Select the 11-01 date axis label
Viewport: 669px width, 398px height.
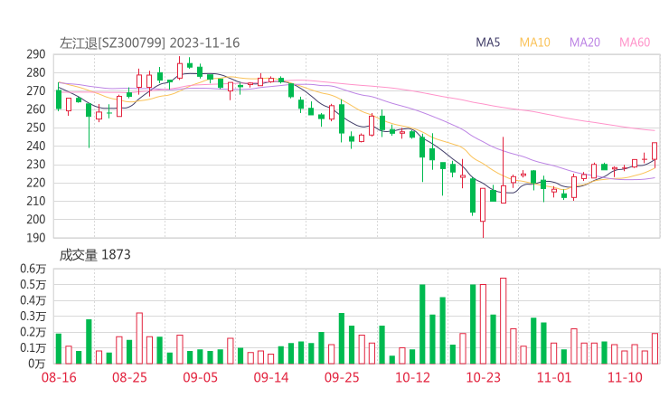pos(554,377)
